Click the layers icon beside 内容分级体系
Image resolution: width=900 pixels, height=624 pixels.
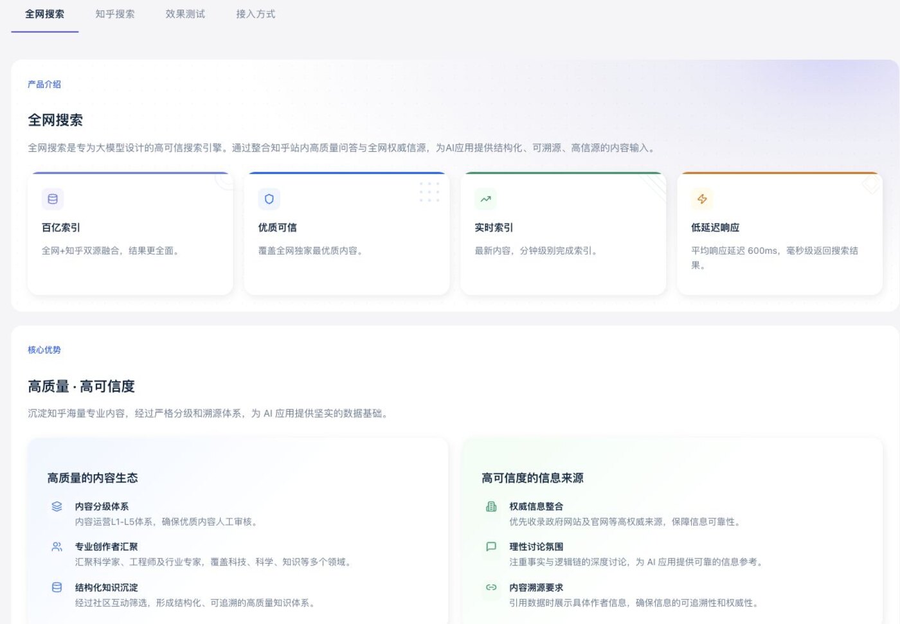(x=57, y=506)
